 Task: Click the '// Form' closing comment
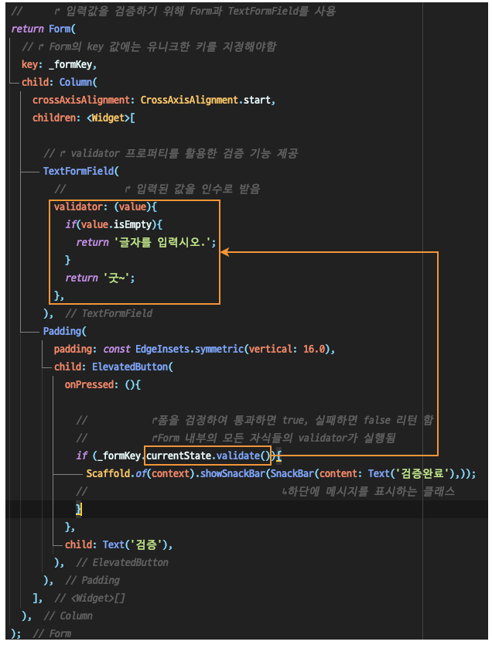(52, 633)
